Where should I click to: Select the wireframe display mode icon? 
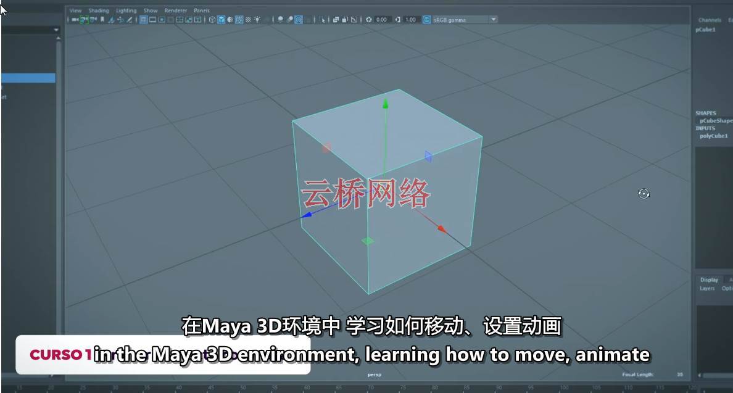[212, 19]
